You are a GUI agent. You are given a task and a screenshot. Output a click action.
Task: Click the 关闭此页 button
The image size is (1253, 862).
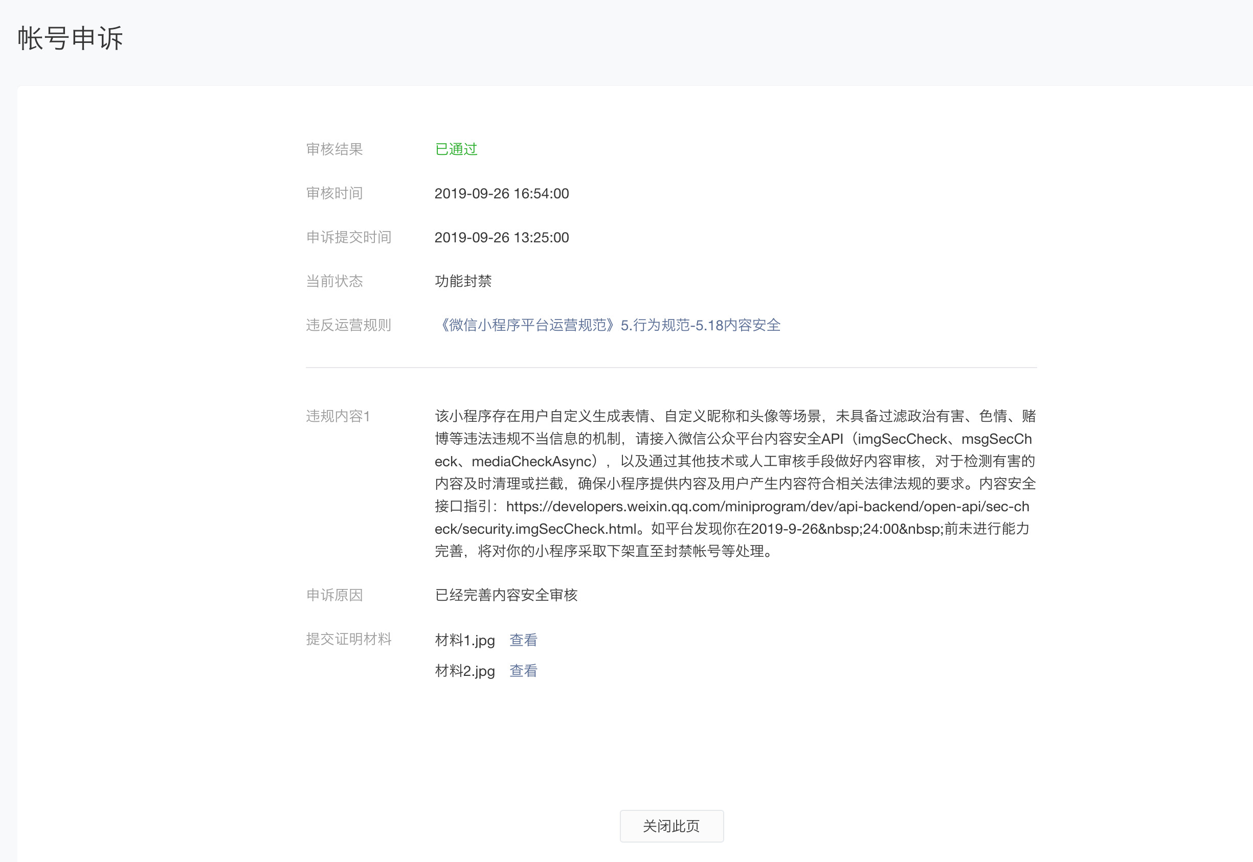[x=671, y=826]
